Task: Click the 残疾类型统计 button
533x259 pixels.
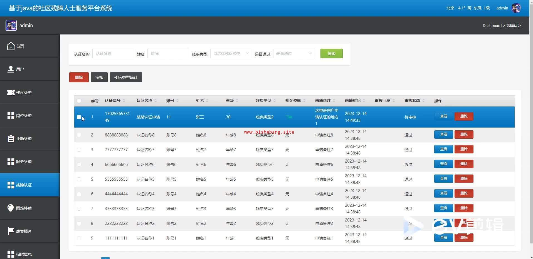Action: coord(126,77)
